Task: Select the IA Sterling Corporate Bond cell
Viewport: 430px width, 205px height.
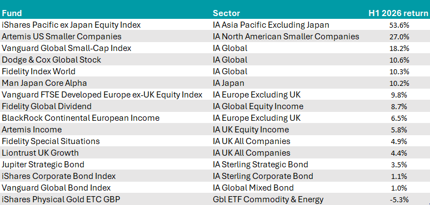Action: point(263,176)
